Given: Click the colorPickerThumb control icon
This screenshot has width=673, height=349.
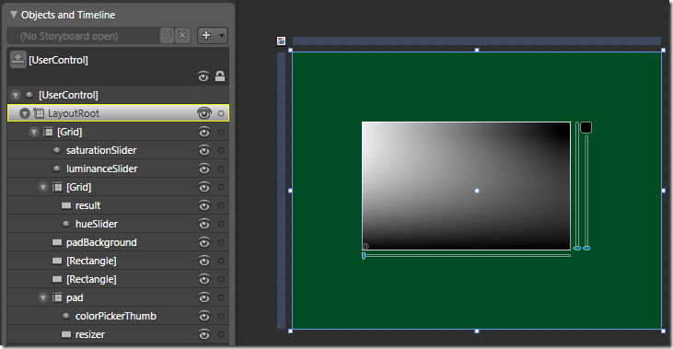Looking at the screenshot, I should [x=66, y=316].
